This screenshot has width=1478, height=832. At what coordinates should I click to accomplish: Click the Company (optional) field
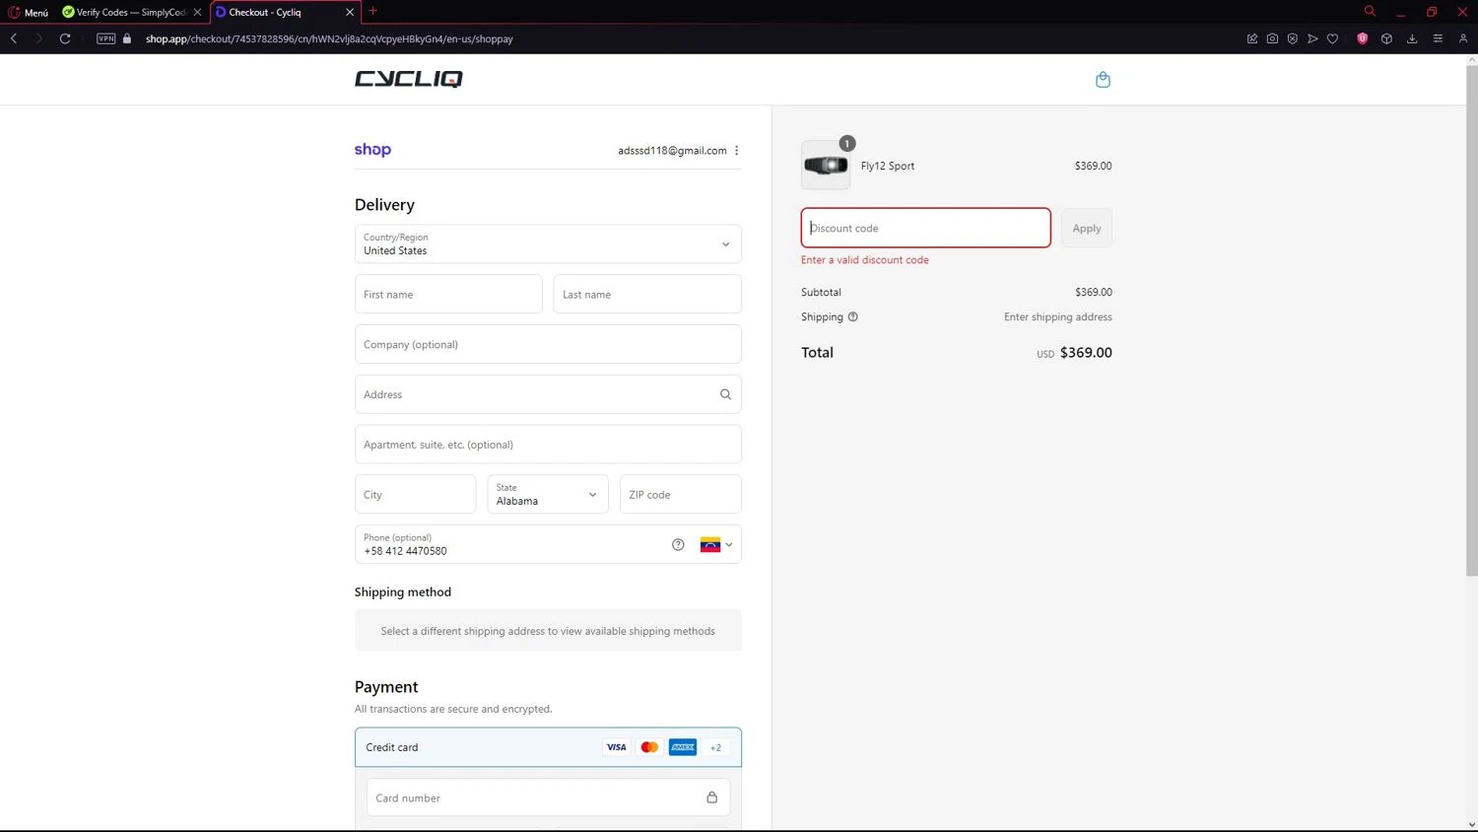click(548, 344)
